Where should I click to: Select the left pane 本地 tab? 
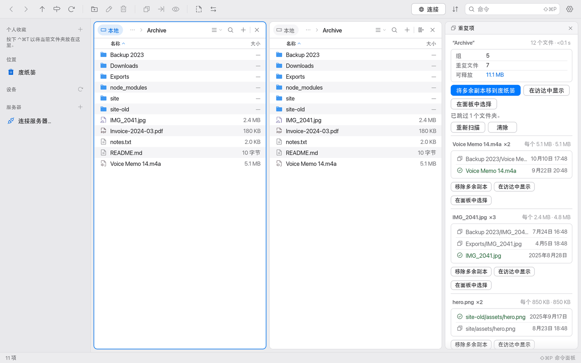(x=110, y=30)
